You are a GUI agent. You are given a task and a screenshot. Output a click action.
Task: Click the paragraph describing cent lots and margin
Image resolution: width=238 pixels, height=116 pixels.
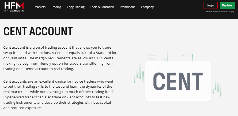[60, 58]
